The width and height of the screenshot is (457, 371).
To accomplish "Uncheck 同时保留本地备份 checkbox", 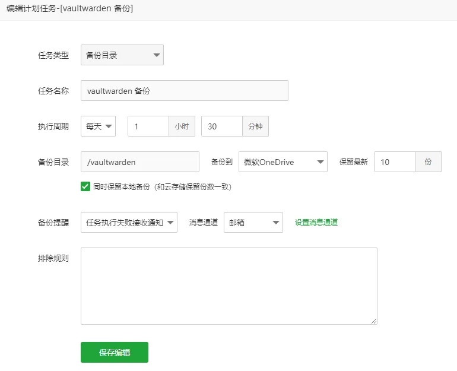I will click(85, 186).
